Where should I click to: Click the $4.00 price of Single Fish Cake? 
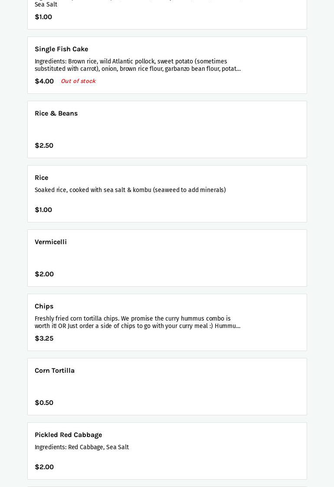click(x=44, y=81)
